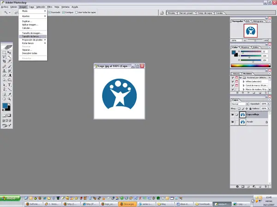Screen dimensions: 277x207
Task: Click the Navigator zoom percentage field
Action: (236, 40)
